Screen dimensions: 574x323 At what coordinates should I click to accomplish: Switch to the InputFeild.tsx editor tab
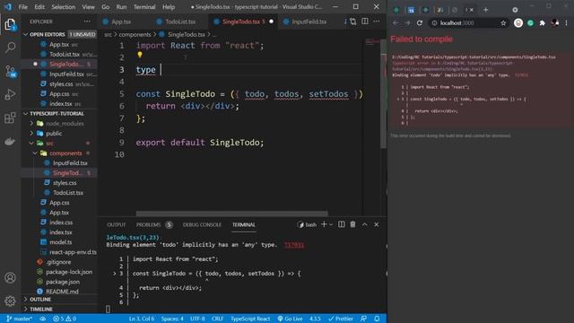coord(309,22)
